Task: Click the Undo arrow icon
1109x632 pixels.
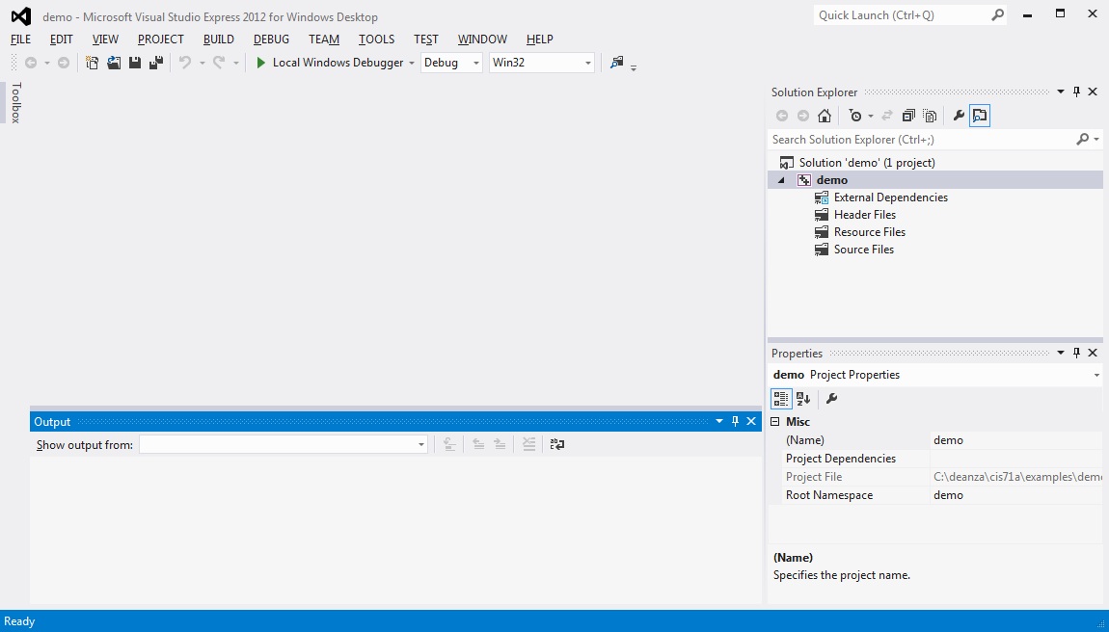Action: click(x=184, y=63)
